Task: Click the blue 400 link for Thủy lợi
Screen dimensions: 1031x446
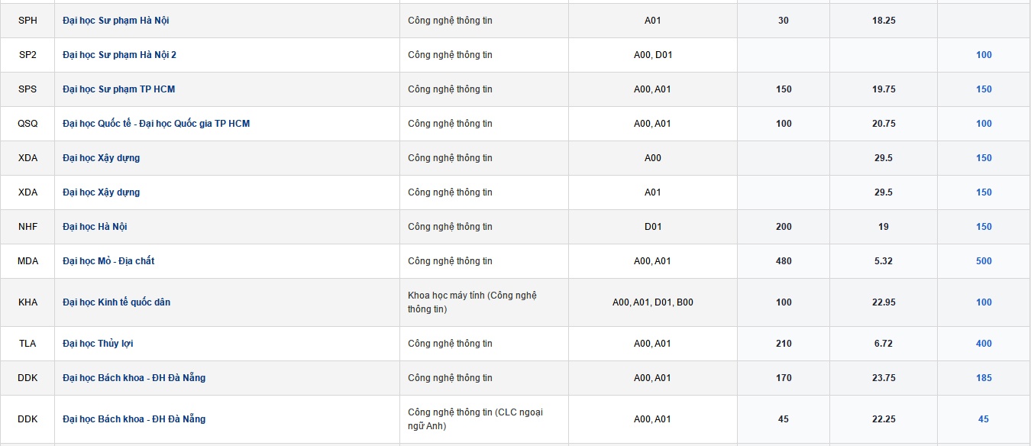Action: tap(984, 344)
